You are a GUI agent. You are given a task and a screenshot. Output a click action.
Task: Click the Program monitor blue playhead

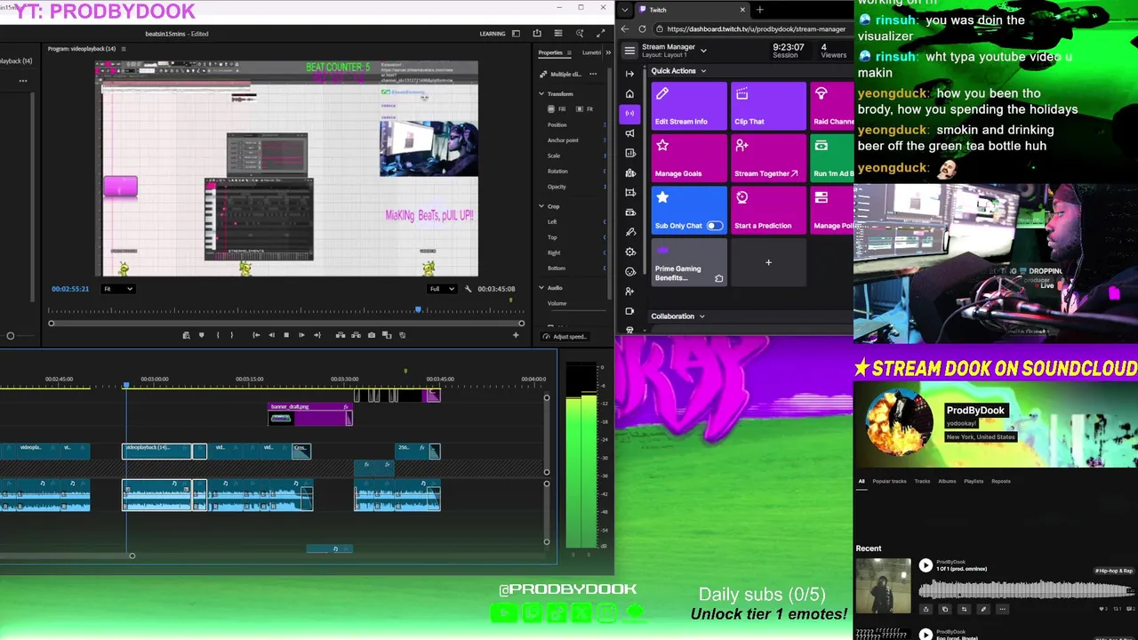point(418,309)
